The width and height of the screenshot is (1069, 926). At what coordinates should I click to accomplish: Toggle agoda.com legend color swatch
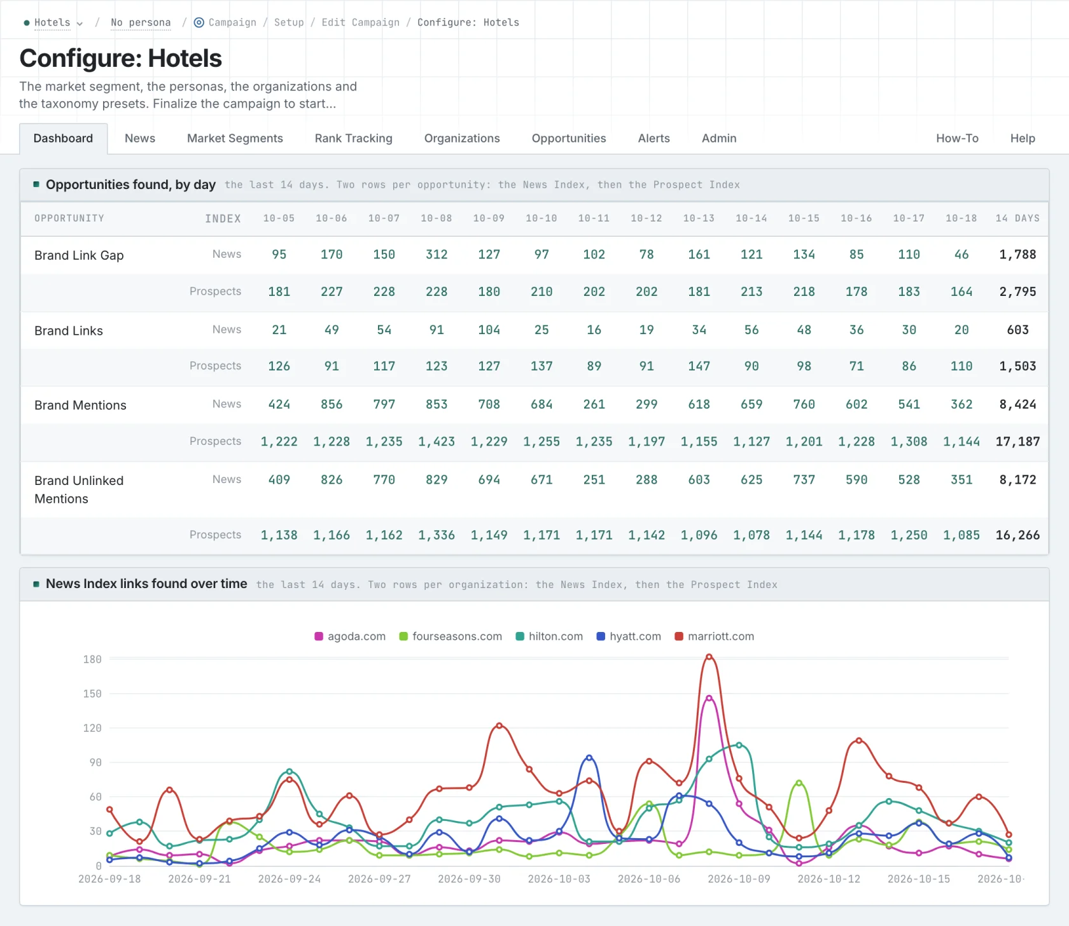tap(319, 636)
